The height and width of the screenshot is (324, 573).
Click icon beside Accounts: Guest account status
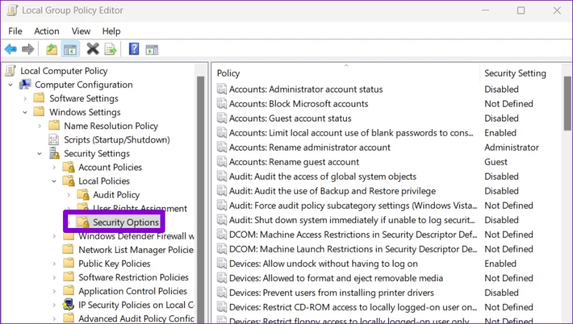222,118
